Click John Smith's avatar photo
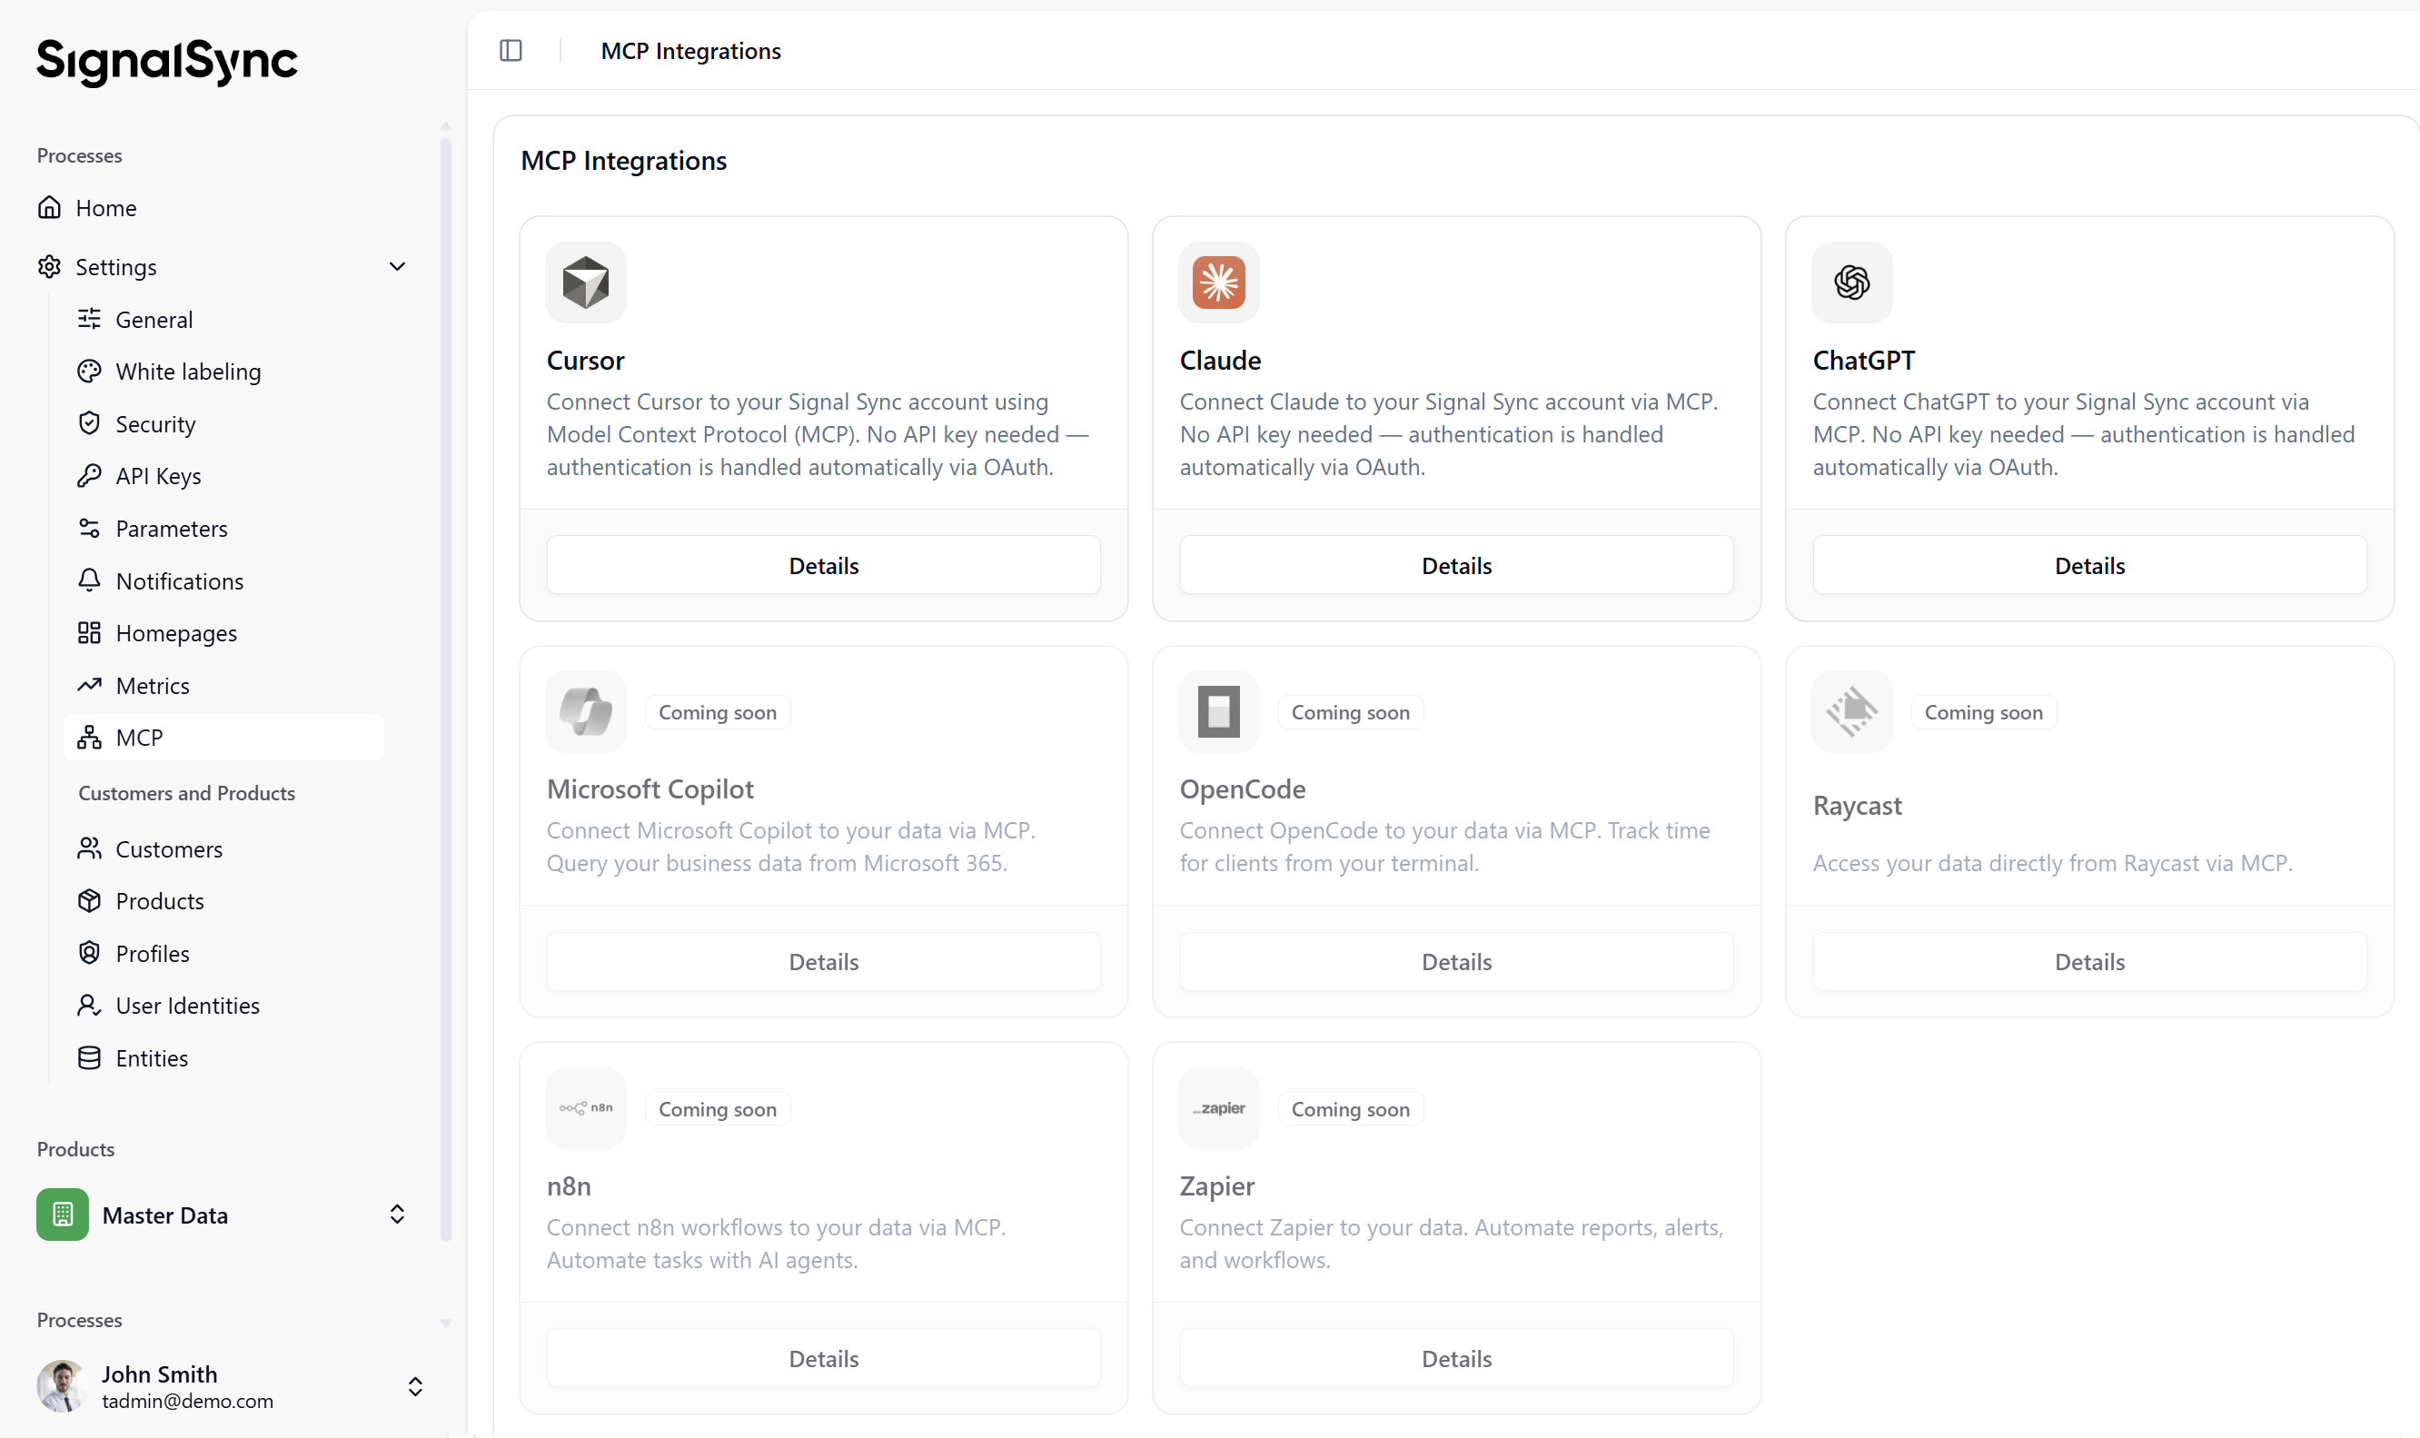This screenshot has height=1438, width=2420. [x=63, y=1386]
